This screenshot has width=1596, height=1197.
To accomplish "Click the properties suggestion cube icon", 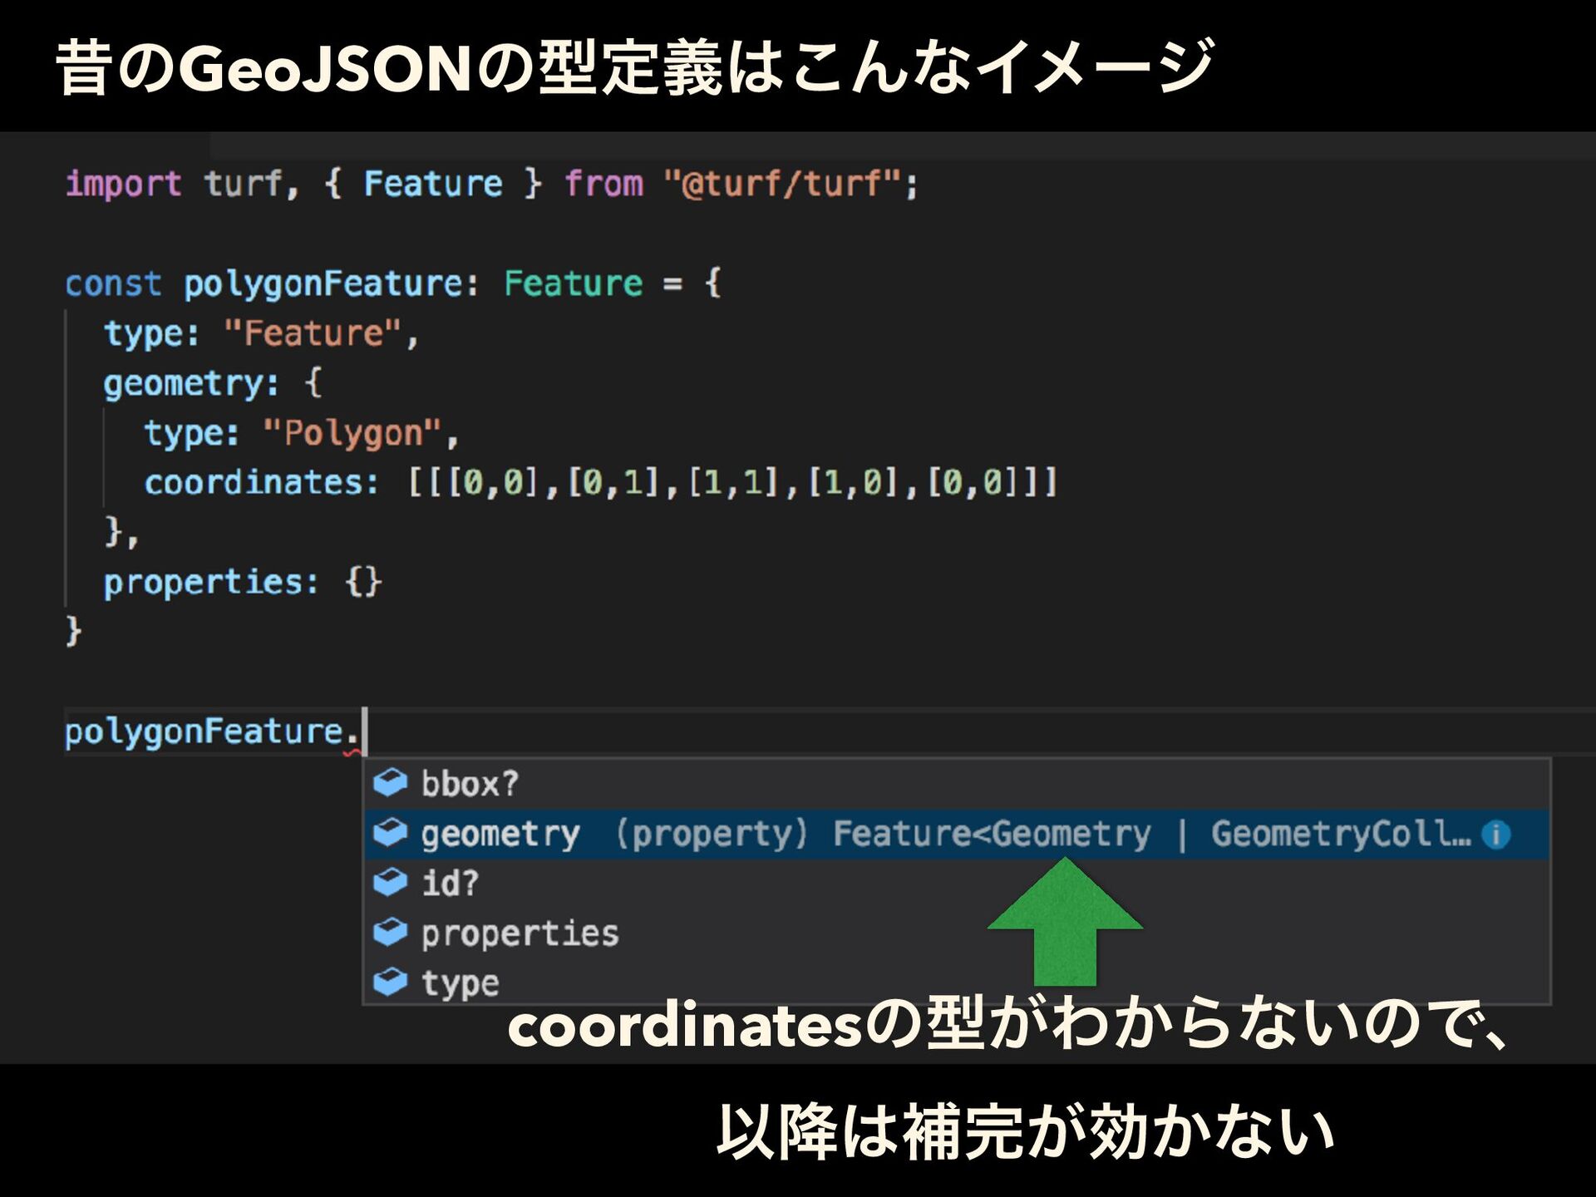I will pos(390,933).
